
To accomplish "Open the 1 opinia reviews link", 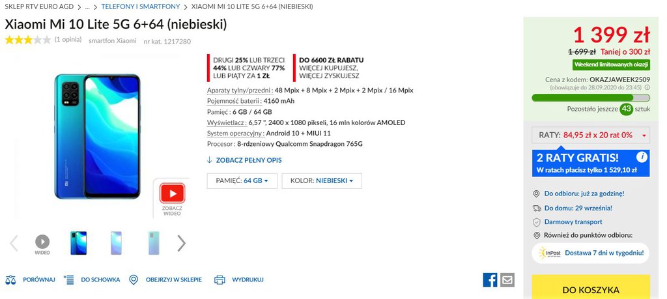I will [x=68, y=40].
